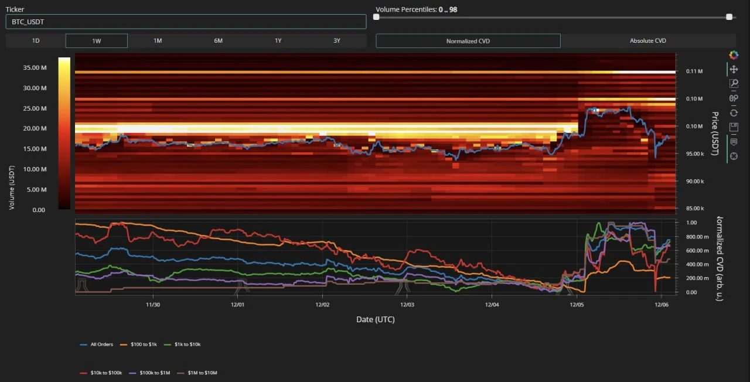Select the Box Zoom tool
This screenshot has height=382, width=750.
(734, 84)
